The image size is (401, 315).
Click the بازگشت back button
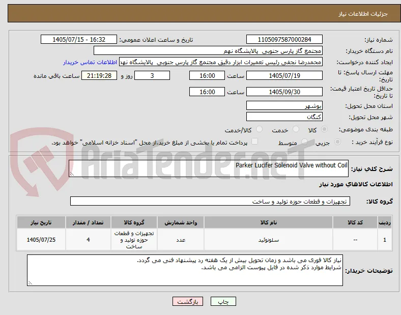[x=188, y=301]
